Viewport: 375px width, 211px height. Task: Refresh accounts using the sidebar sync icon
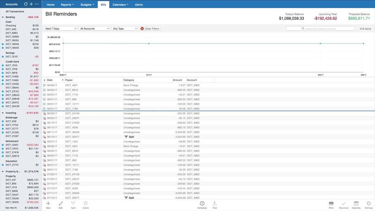(25, 4)
